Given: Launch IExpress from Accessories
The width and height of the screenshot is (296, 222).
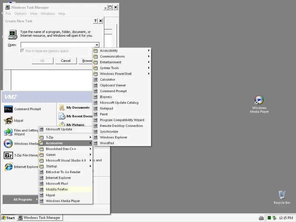Looking at the screenshot, I should pyautogui.click(x=122, y=97).
